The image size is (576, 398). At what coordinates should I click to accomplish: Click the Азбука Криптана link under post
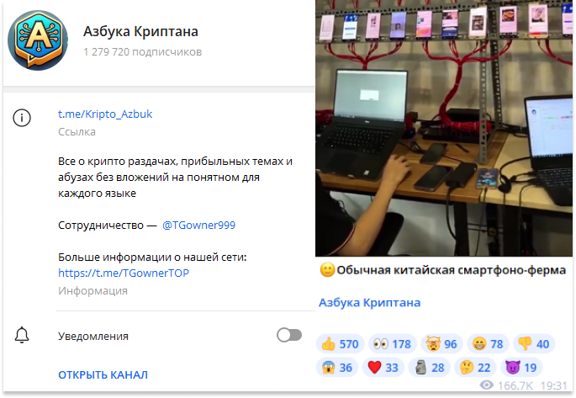click(369, 303)
